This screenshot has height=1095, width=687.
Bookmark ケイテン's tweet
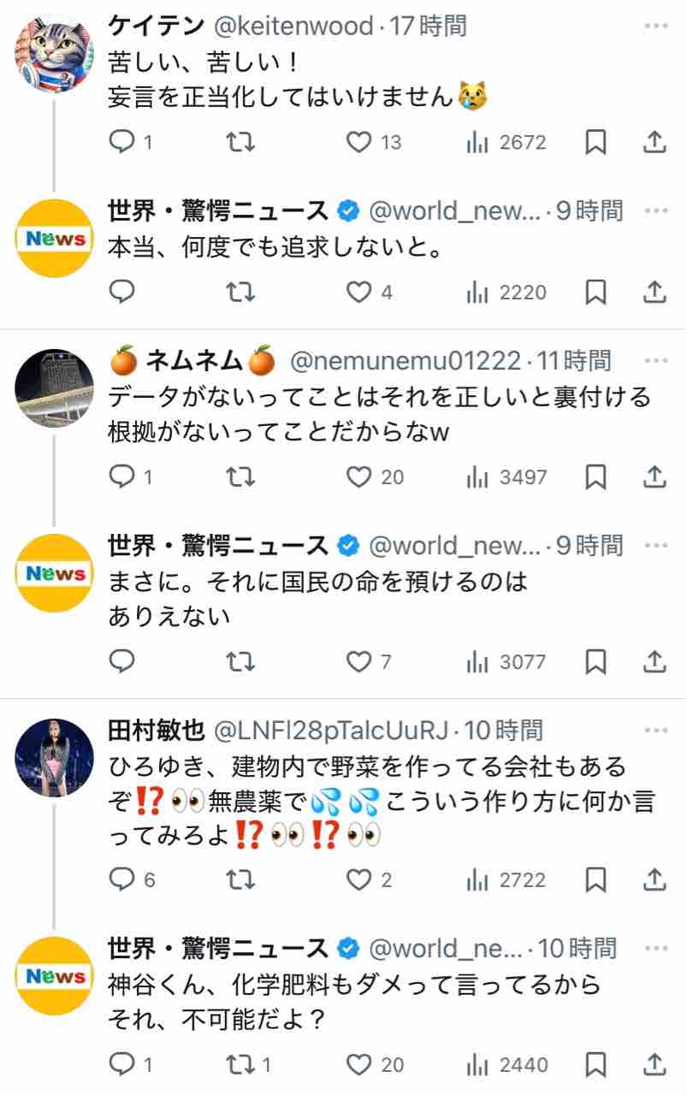(x=595, y=142)
